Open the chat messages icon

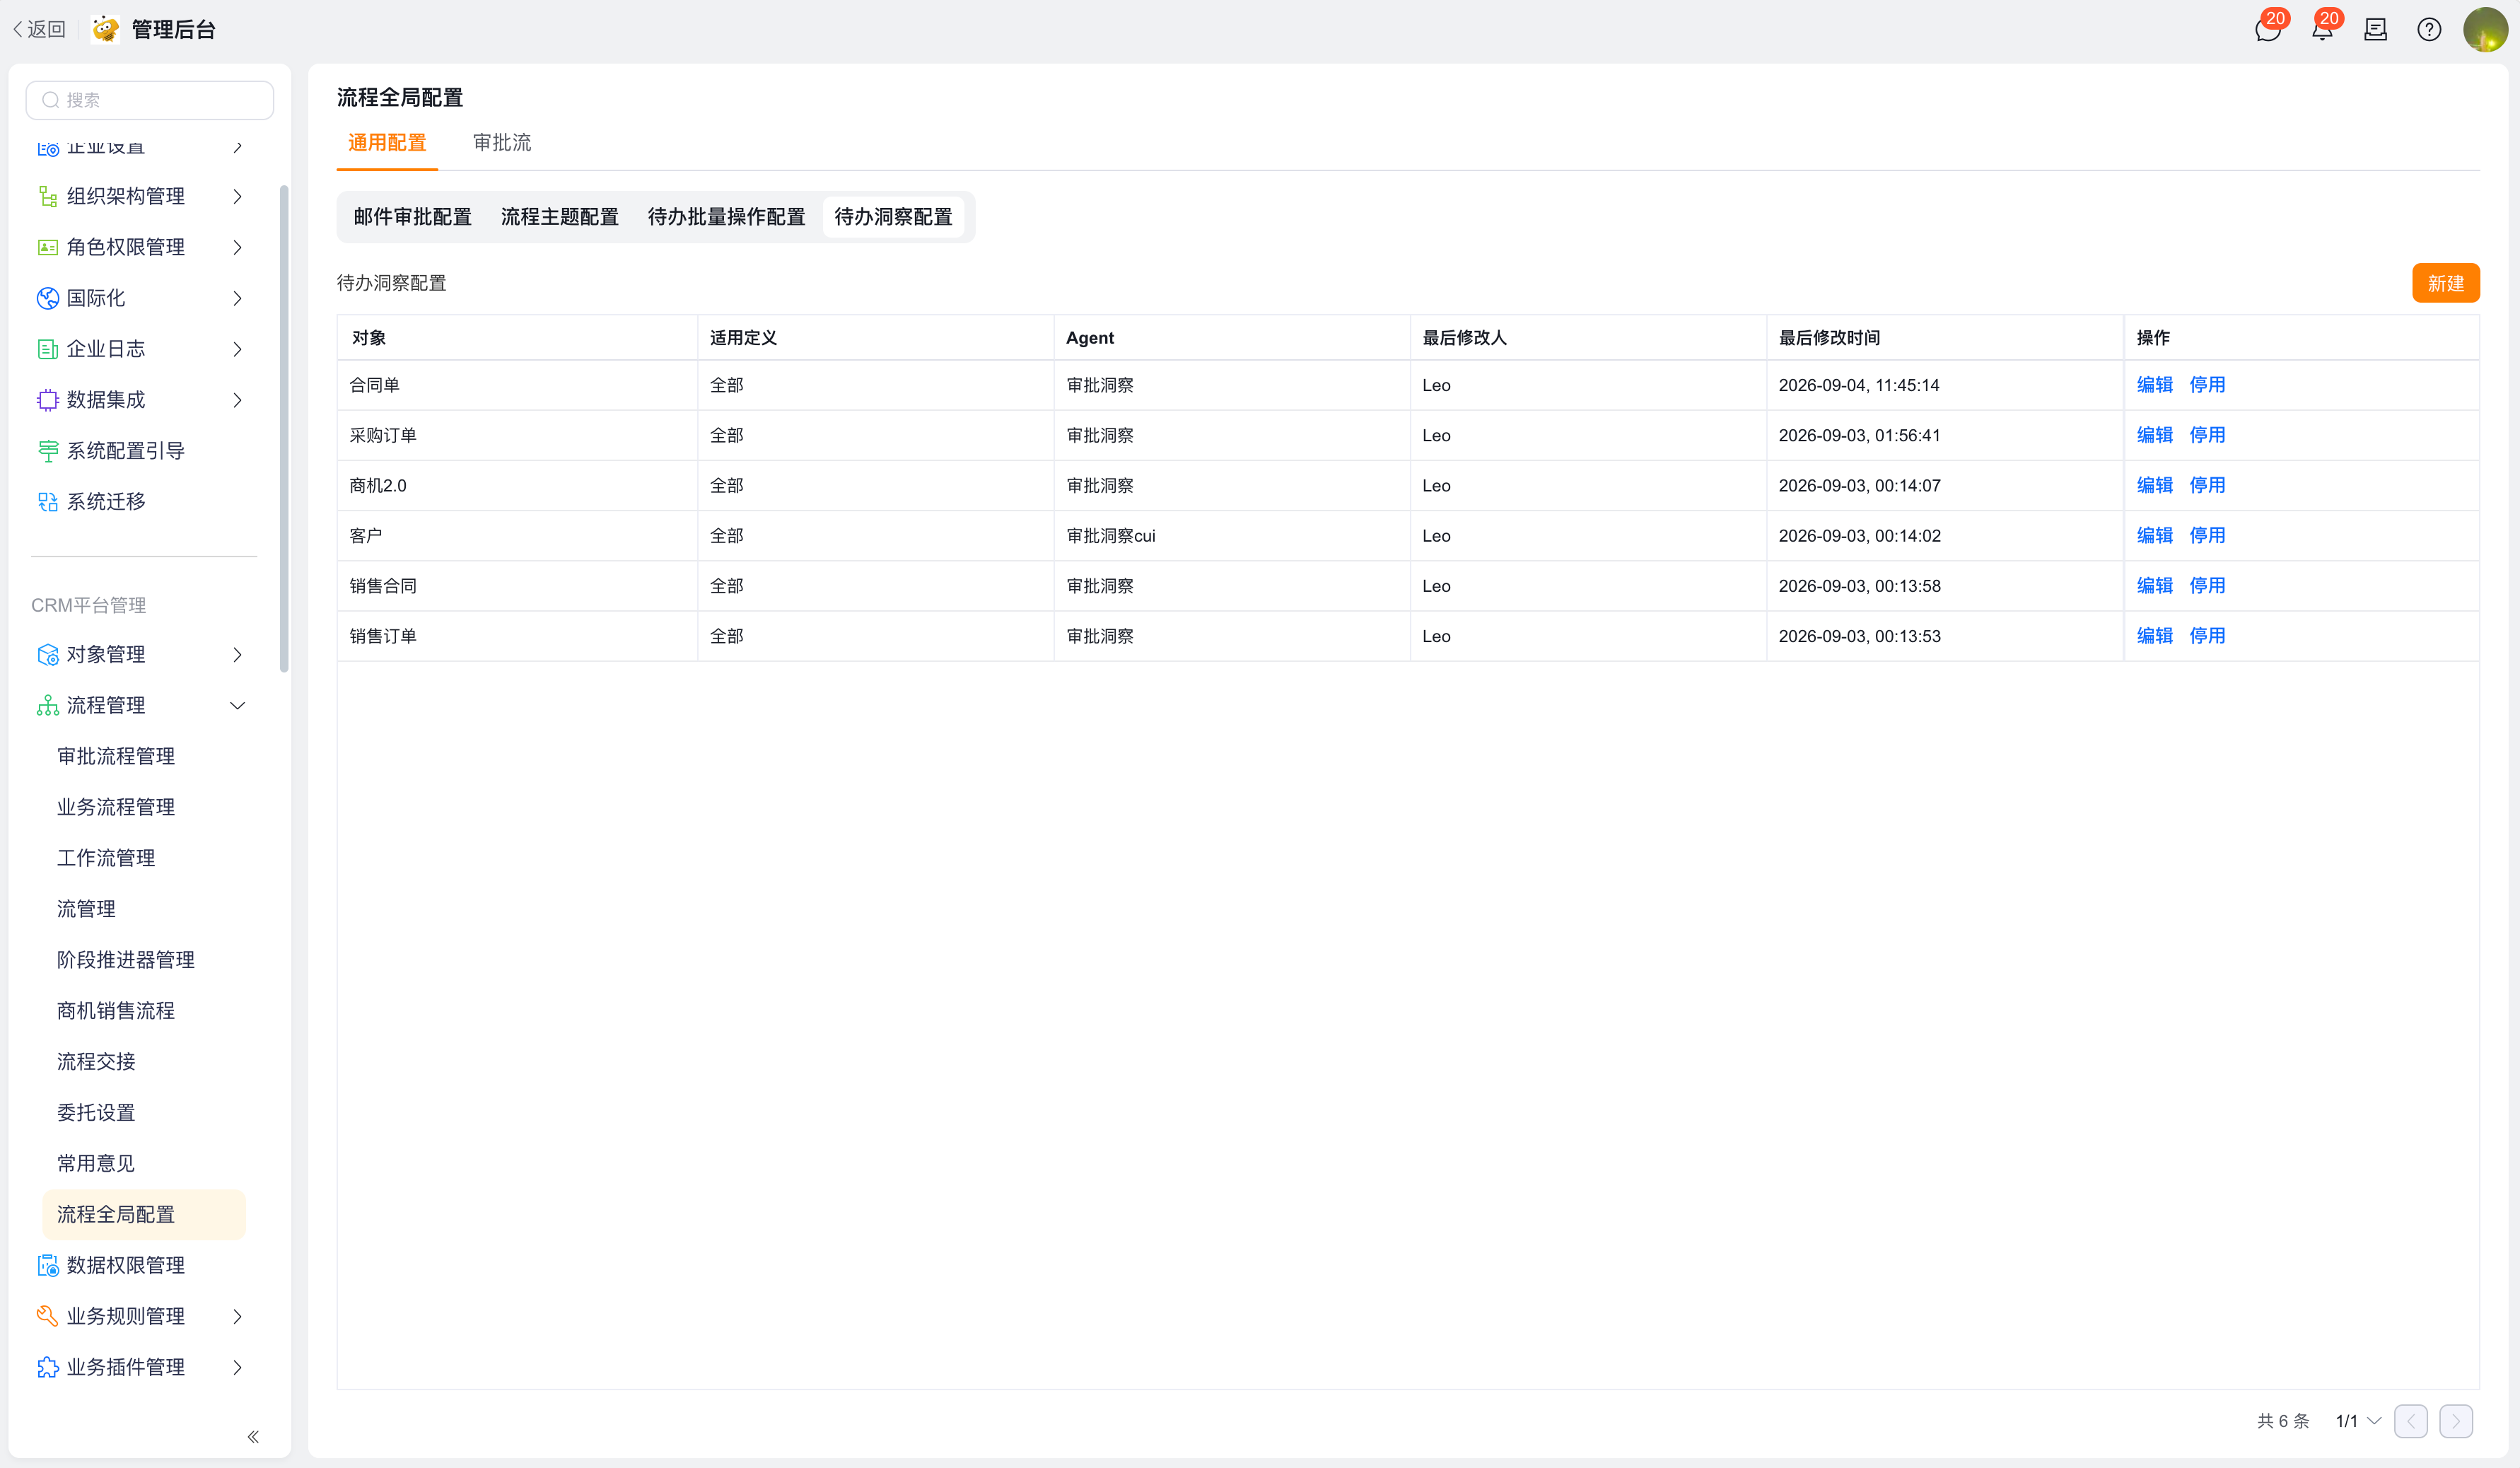click(2268, 30)
